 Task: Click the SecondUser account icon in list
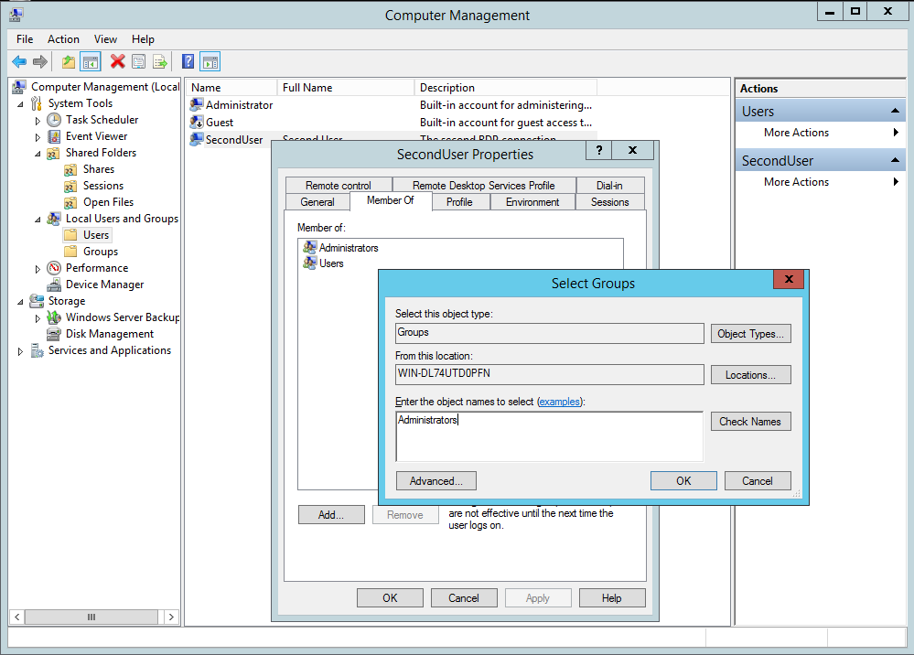click(x=197, y=139)
